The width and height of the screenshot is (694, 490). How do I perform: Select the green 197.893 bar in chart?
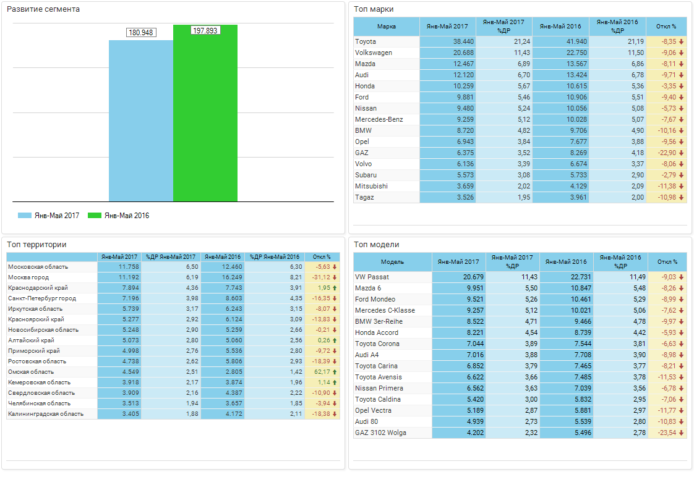pos(205,117)
